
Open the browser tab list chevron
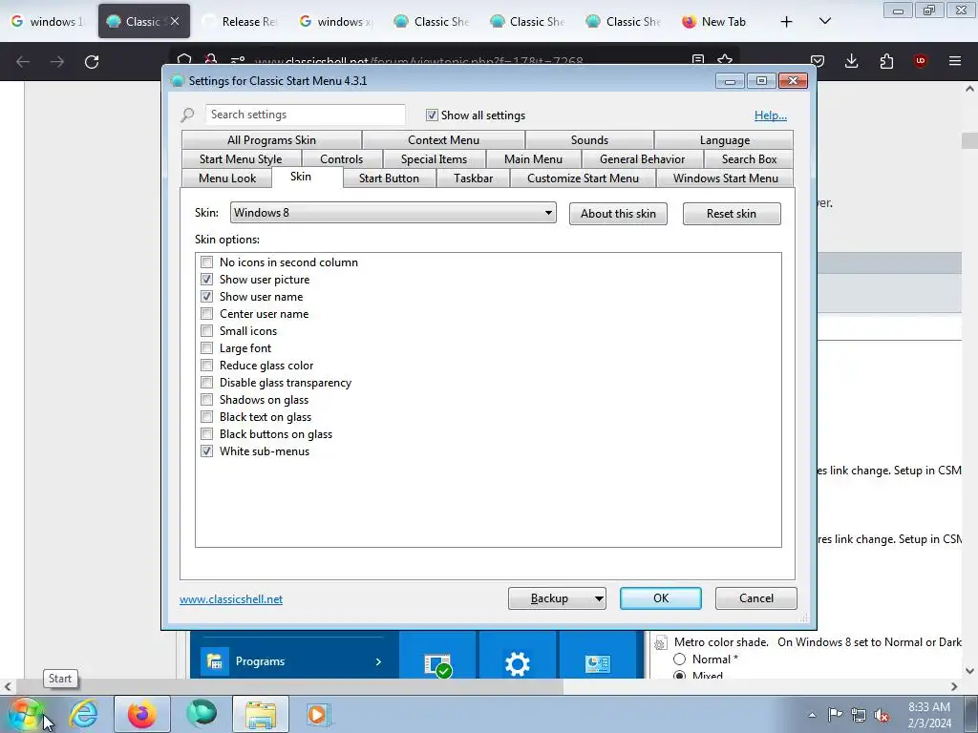[824, 21]
